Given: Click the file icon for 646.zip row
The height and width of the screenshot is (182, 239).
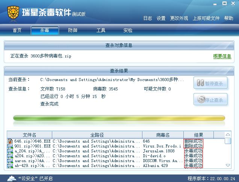Looking at the screenshot, I should click(10, 141).
